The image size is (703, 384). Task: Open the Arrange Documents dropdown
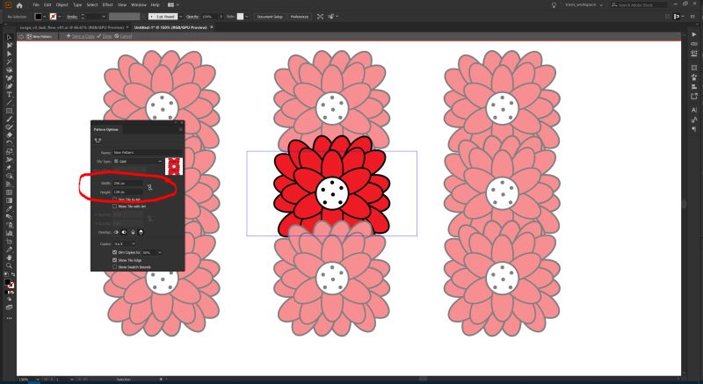click(173, 5)
